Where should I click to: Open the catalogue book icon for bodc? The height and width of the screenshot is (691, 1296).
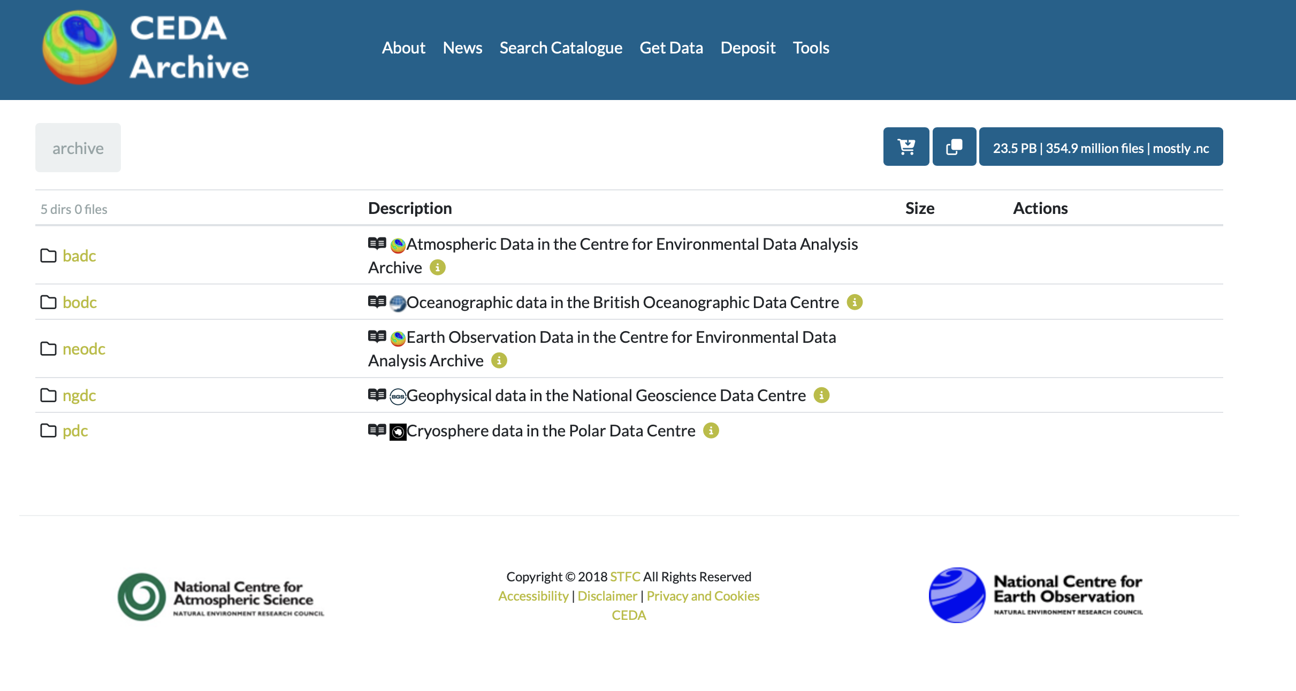(x=377, y=302)
